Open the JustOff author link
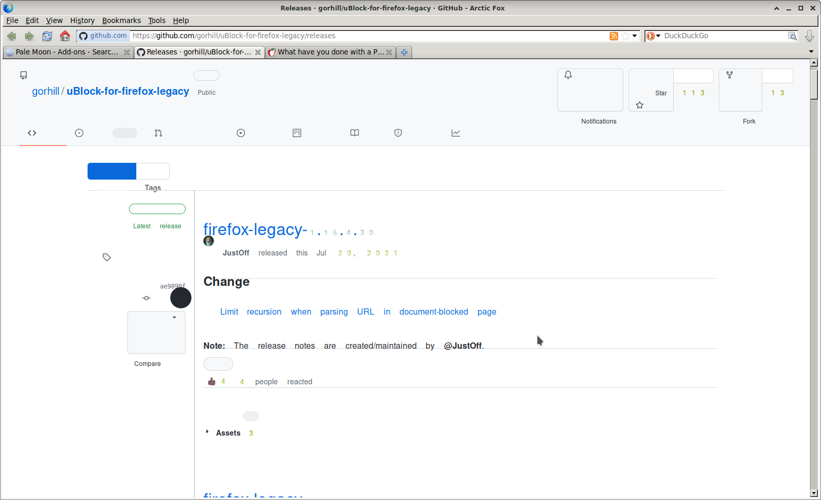This screenshot has width=821, height=500. pos(236,253)
